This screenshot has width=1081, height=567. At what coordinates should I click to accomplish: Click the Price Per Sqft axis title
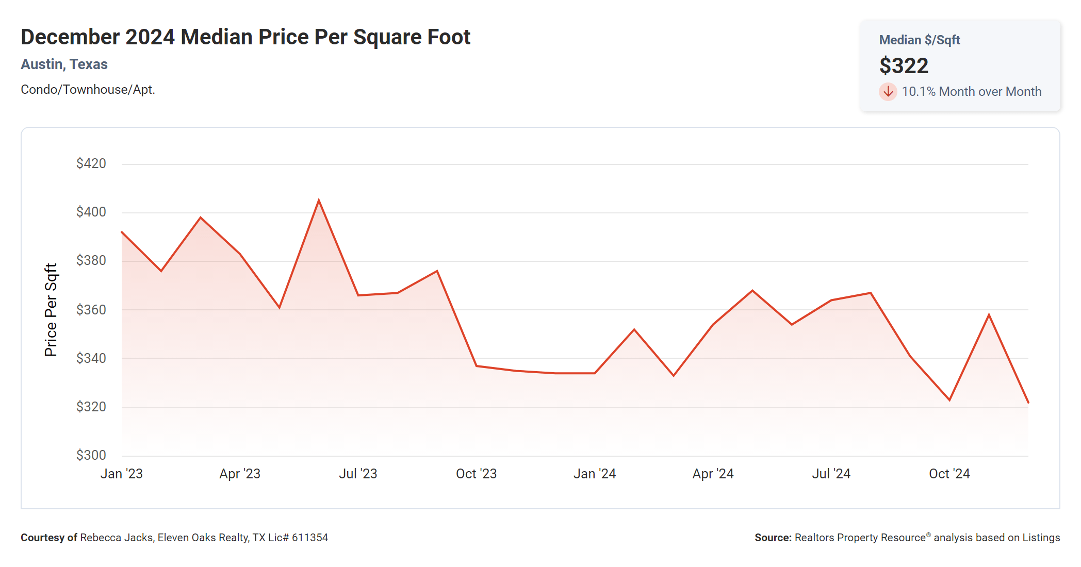pos(51,310)
